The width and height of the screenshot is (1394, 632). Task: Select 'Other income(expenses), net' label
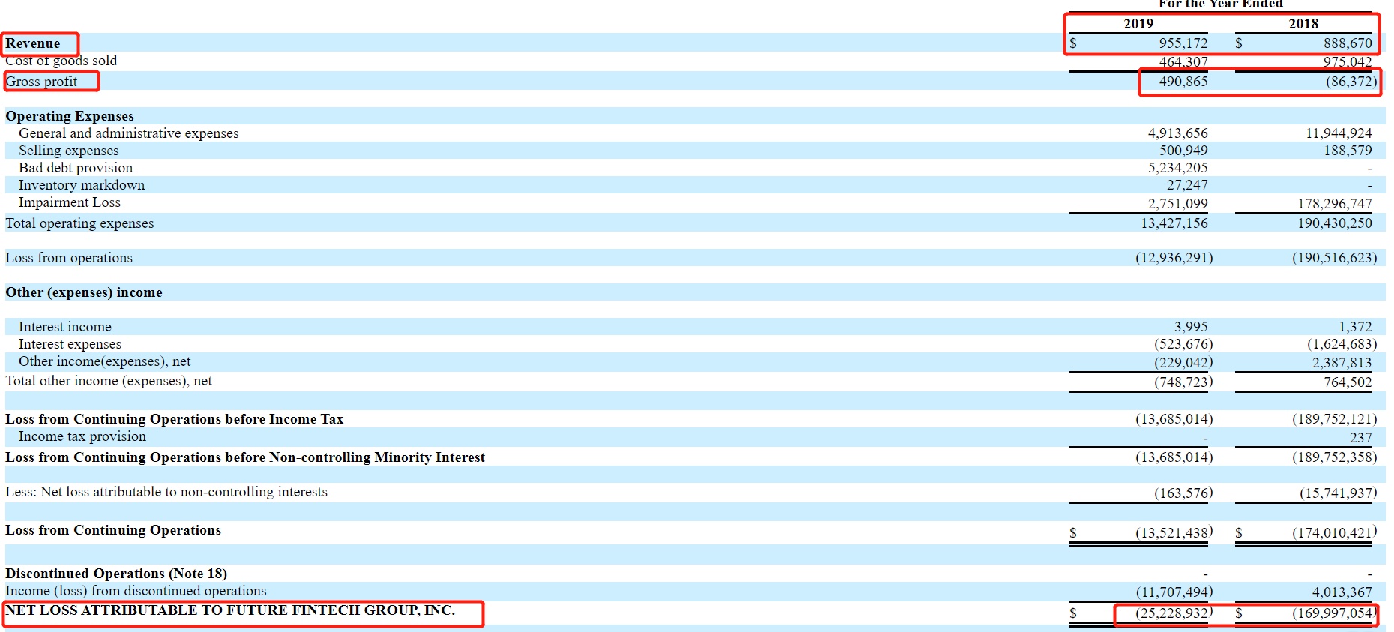click(x=104, y=361)
